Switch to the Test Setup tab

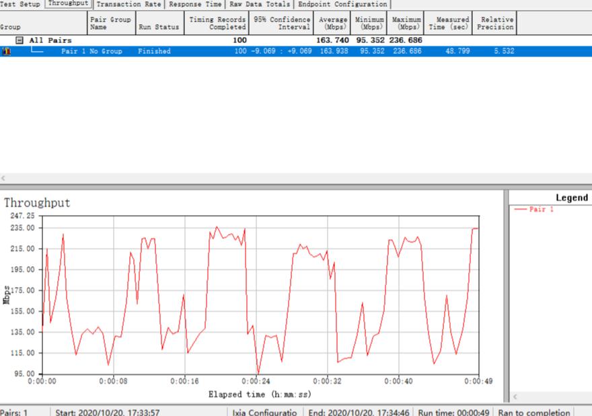point(20,4)
